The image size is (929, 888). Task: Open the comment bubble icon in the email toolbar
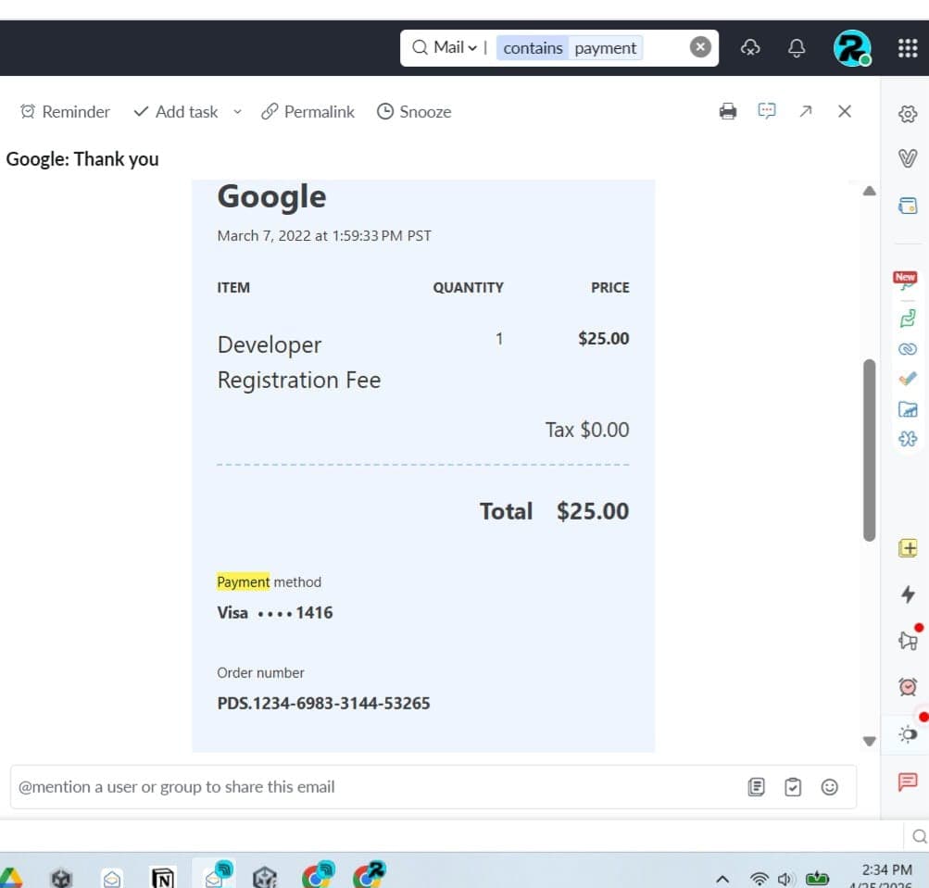pos(767,111)
